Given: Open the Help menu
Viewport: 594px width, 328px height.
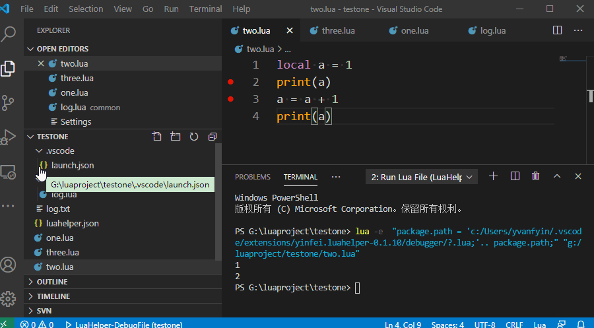Looking at the screenshot, I should (x=242, y=9).
